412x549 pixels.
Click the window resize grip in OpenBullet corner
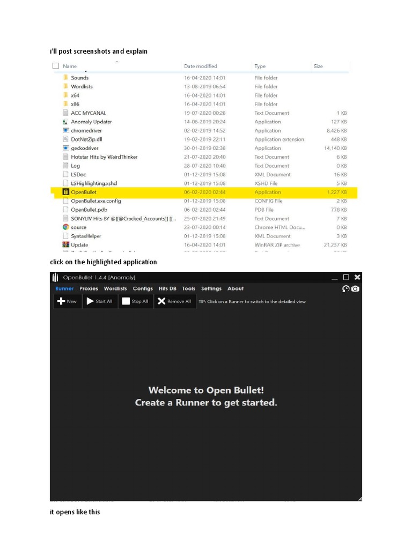360,499
